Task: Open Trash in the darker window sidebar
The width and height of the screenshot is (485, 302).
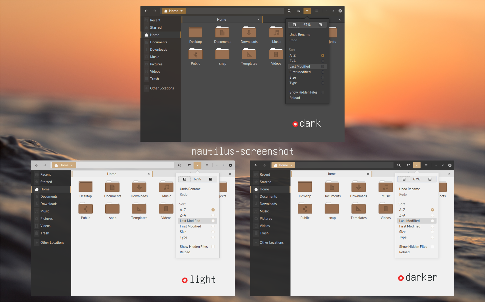Action: coord(270,233)
